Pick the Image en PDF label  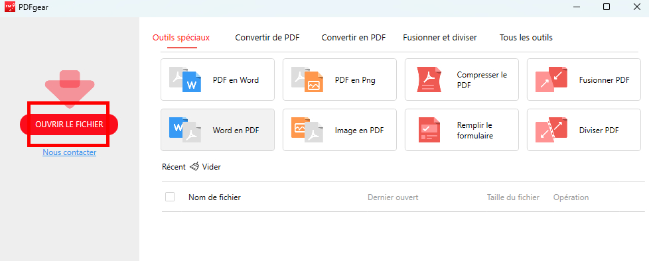(359, 130)
